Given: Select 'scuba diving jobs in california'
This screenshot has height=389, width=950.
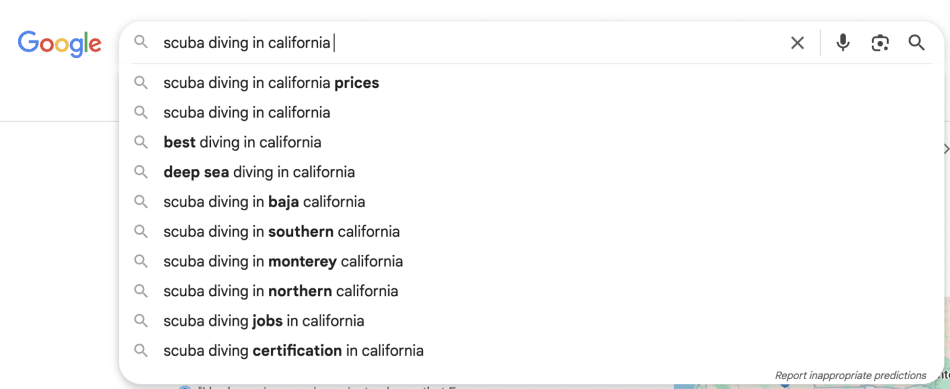Looking at the screenshot, I should 531,321.
